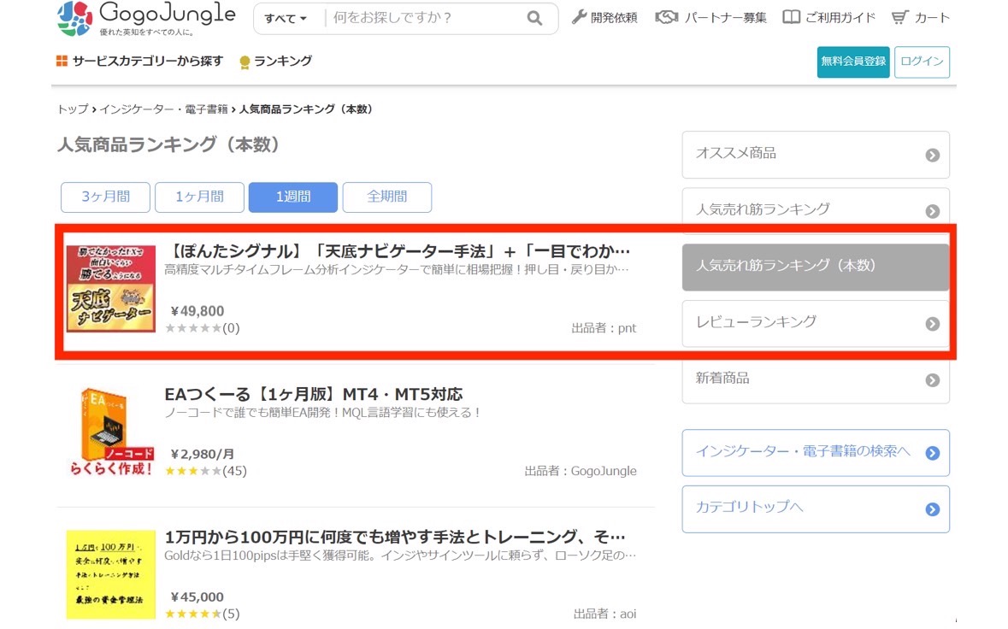Open yellow 資金管理法 product thumbnail

[x=110, y=574]
